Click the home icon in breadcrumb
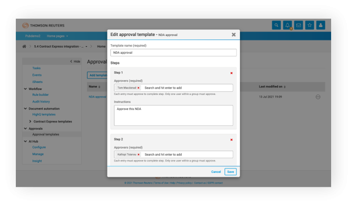Screen dimensions: 353x206 coord(24,47)
